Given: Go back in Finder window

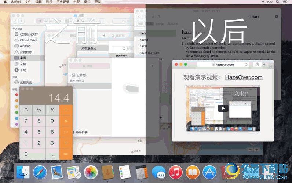Looking at the screenshot, I should 15,21.
